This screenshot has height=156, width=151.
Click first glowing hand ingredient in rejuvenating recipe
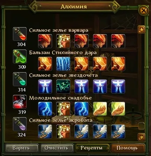100,109
